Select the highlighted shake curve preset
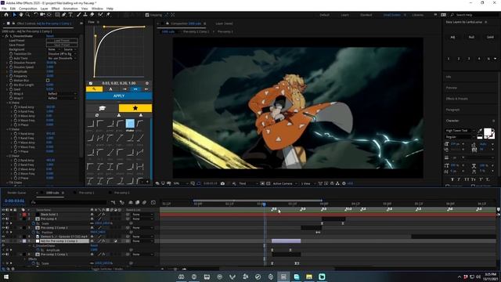The height and width of the screenshot is (282, 501). [x=130, y=124]
